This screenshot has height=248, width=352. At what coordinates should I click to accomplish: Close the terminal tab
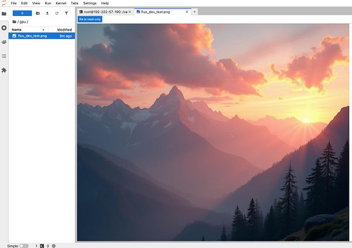130,12
